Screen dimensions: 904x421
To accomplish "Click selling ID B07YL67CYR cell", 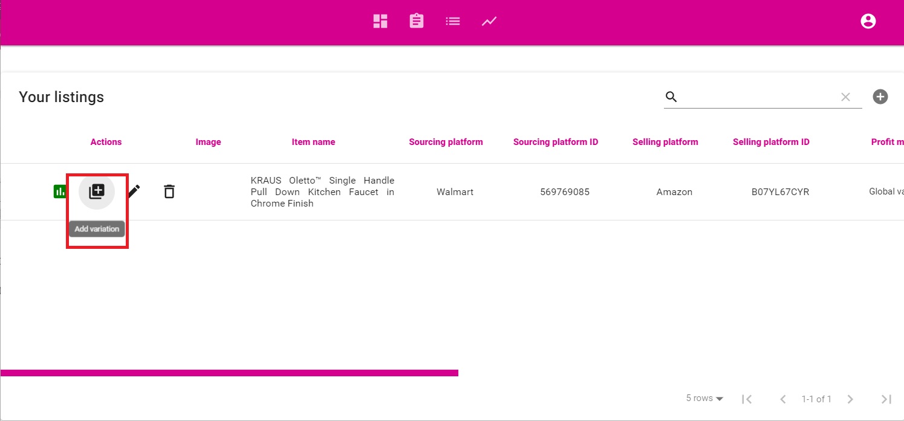I will [780, 192].
